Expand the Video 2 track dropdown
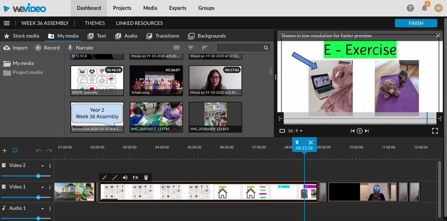The height and width of the screenshot is (221, 447). [x=42, y=166]
